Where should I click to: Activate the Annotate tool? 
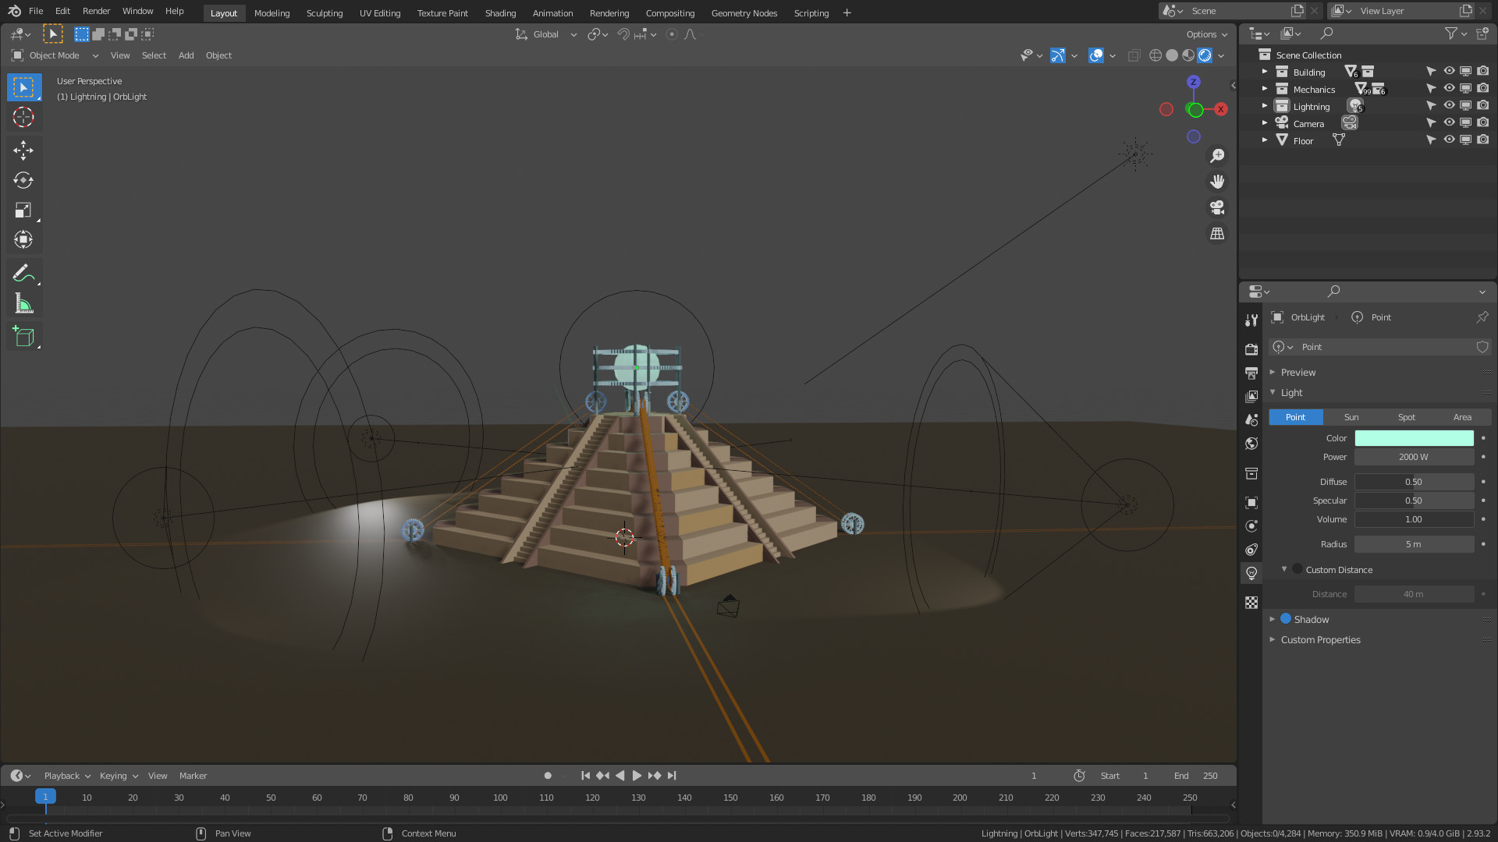(x=23, y=272)
